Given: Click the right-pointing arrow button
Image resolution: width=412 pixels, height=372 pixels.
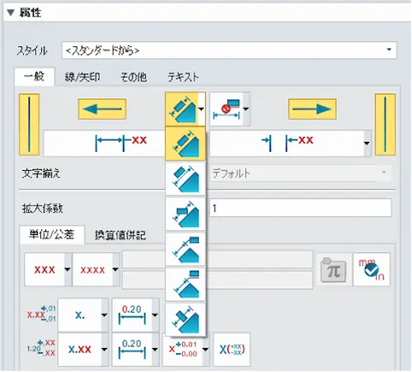Looking at the screenshot, I should (312, 109).
